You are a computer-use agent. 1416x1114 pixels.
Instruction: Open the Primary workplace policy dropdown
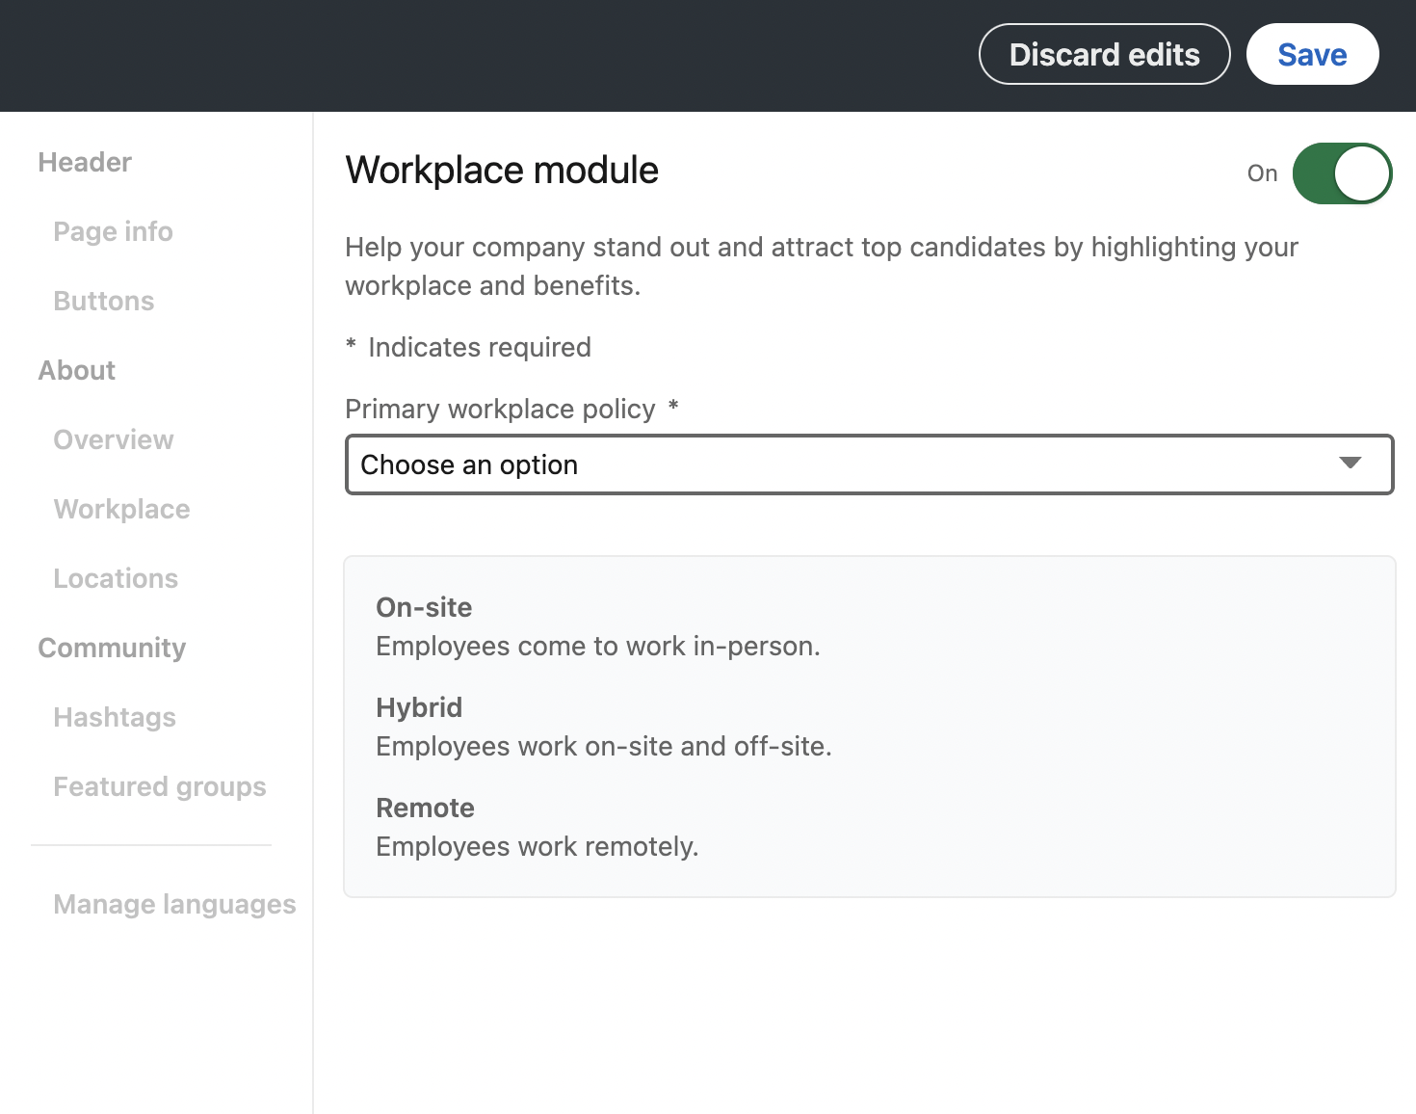pyautogui.click(x=848, y=464)
